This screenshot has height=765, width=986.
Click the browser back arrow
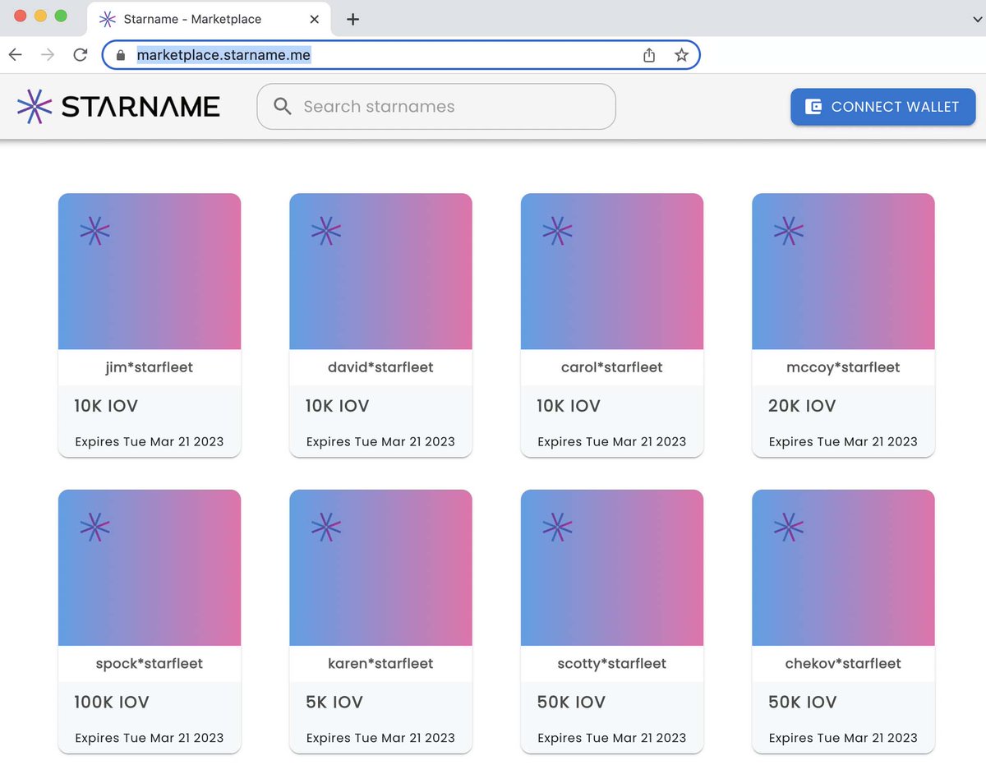(16, 55)
